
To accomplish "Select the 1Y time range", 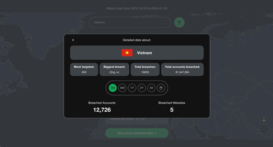I will coord(132,88).
